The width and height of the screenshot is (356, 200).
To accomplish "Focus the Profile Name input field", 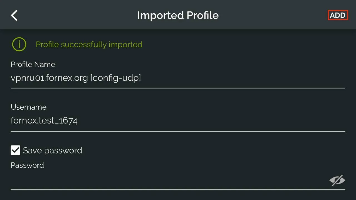I will point(178,78).
